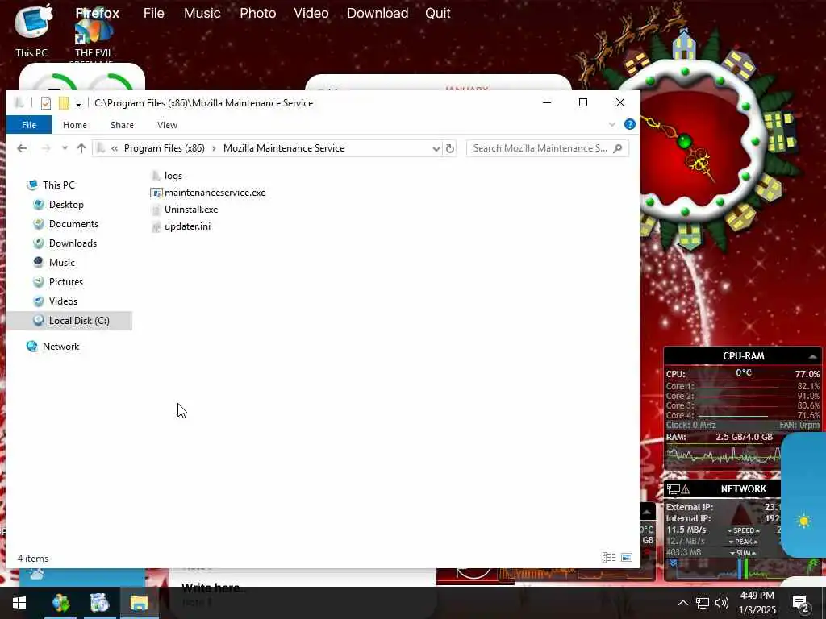This screenshot has height=619, width=826.
Task: Switch to Details view layout
Action: click(609, 558)
